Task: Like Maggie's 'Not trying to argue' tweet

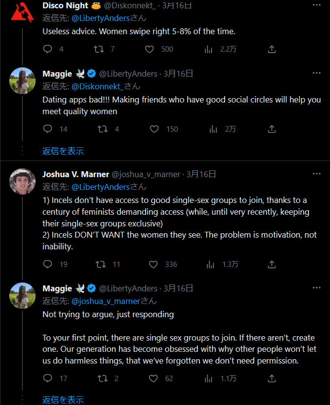Action: tap(153, 378)
